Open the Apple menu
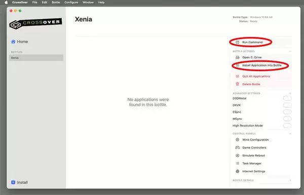Screen dimensions: 304x195 [6, 3]
